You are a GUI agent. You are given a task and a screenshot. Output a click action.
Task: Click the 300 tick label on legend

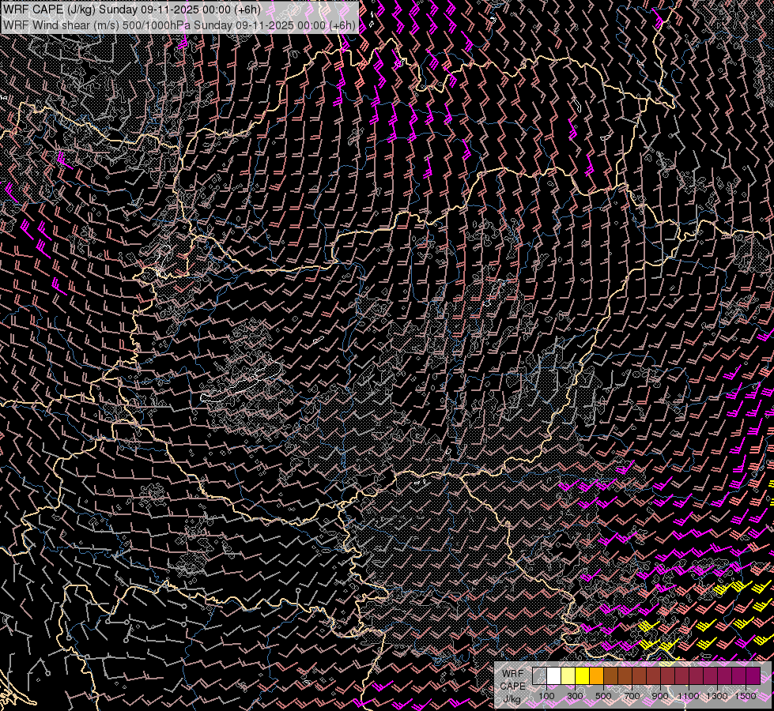[575, 696]
